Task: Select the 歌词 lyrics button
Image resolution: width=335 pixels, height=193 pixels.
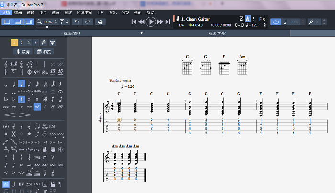Action: click(23, 51)
